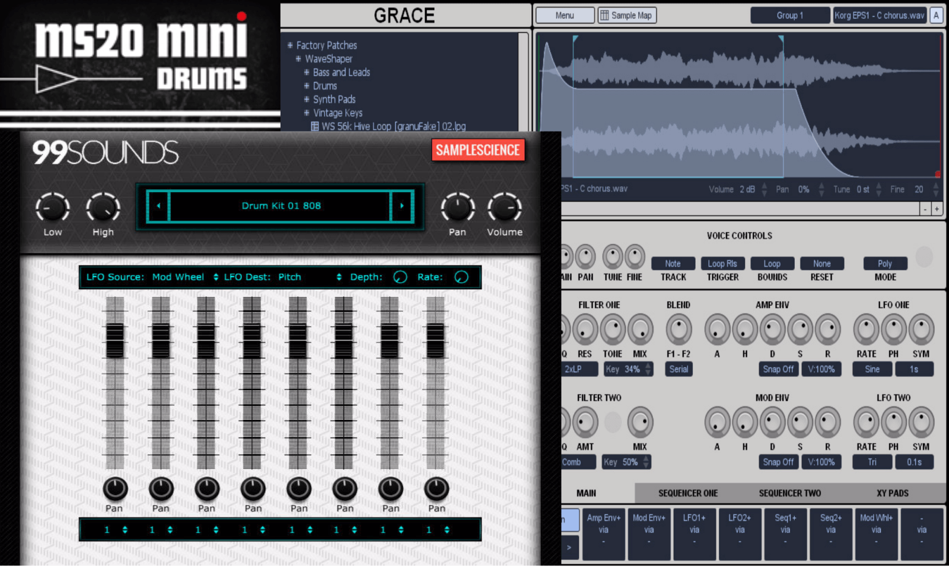This screenshot has height=569, width=949.
Task: Click the eighth channel volume fader
Action: 435,341
